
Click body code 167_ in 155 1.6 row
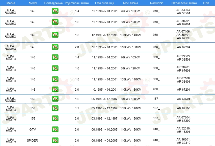tap(156, 99)
